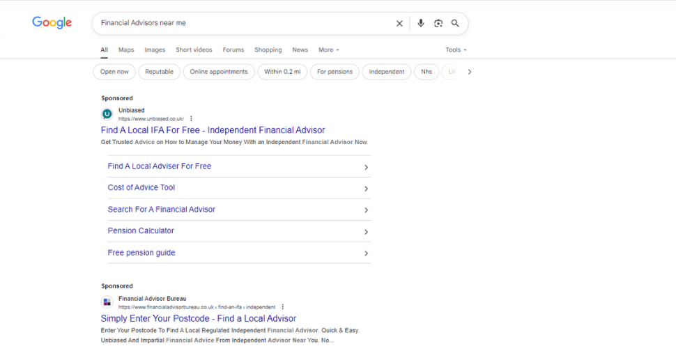The height and width of the screenshot is (360, 676).
Task: Apply the Open now filter chip
Action: pyautogui.click(x=114, y=72)
